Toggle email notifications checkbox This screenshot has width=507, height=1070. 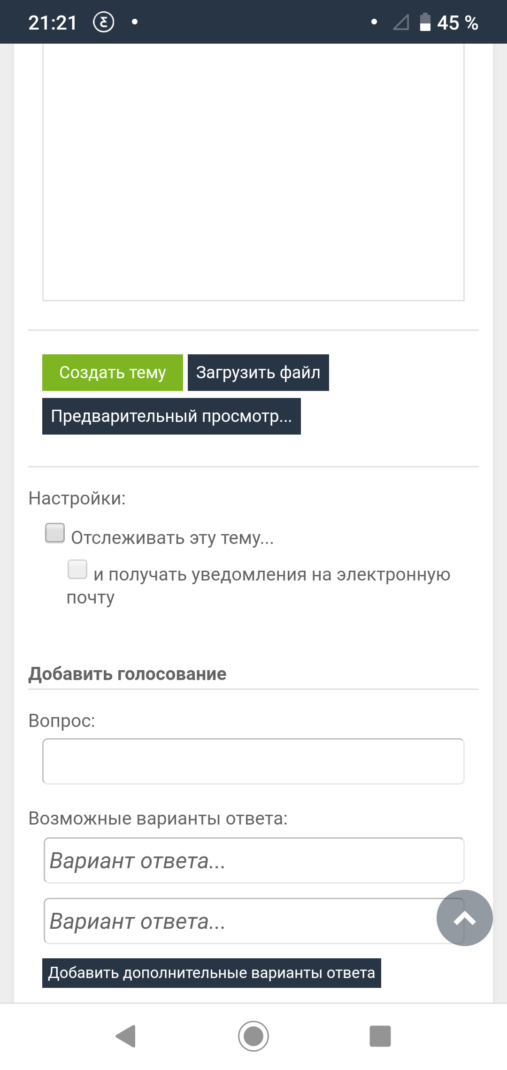[77, 569]
